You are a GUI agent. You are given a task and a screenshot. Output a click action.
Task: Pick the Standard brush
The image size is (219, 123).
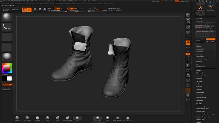click(x=17, y=118)
